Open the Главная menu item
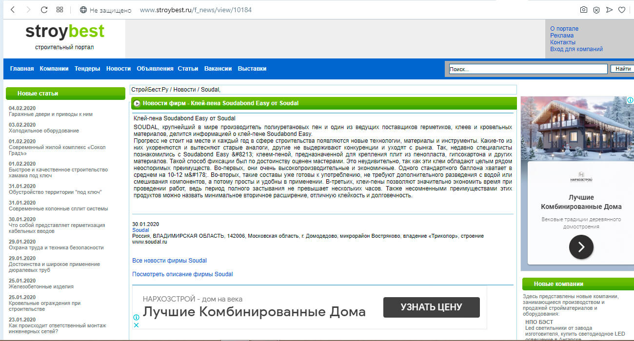This screenshot has width=634, height=341. click(22, 69)
